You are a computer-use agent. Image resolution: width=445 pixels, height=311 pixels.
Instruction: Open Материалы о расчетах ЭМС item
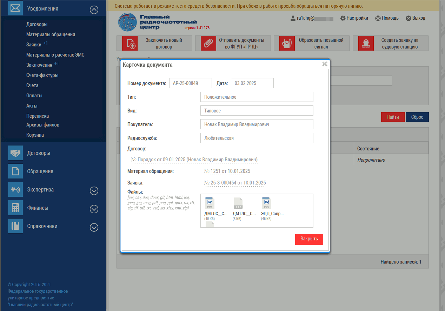tap(55, 55)
